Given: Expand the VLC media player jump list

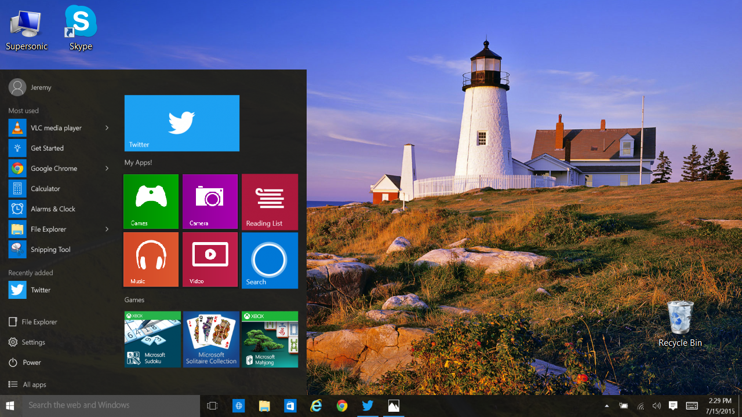Looking at the screenshot, I should [x=106, y=127].
